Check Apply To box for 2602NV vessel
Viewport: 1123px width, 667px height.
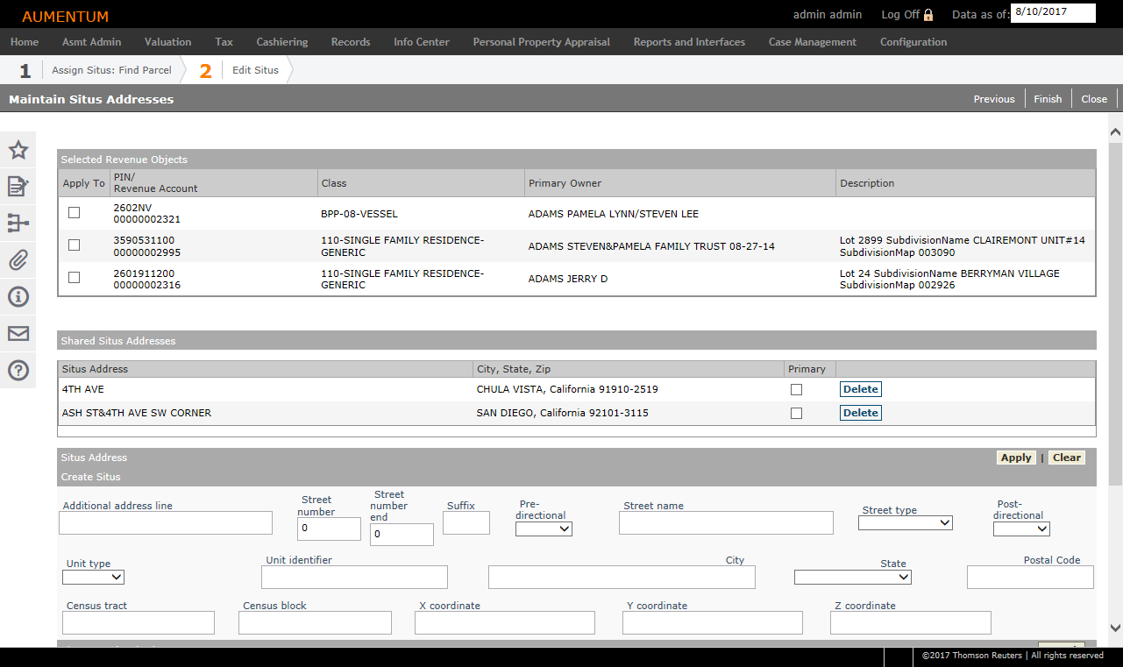74,213
